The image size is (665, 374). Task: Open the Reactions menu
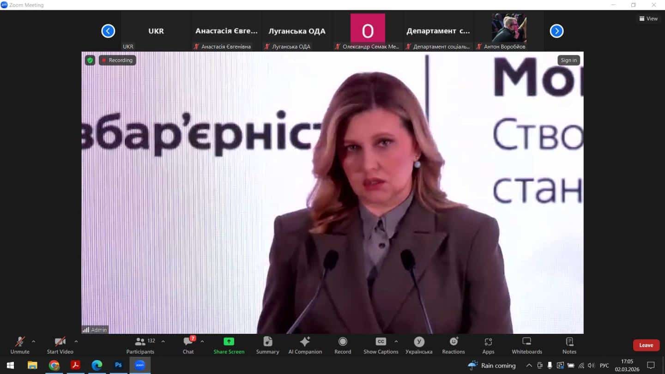click(x=453, y=345)
